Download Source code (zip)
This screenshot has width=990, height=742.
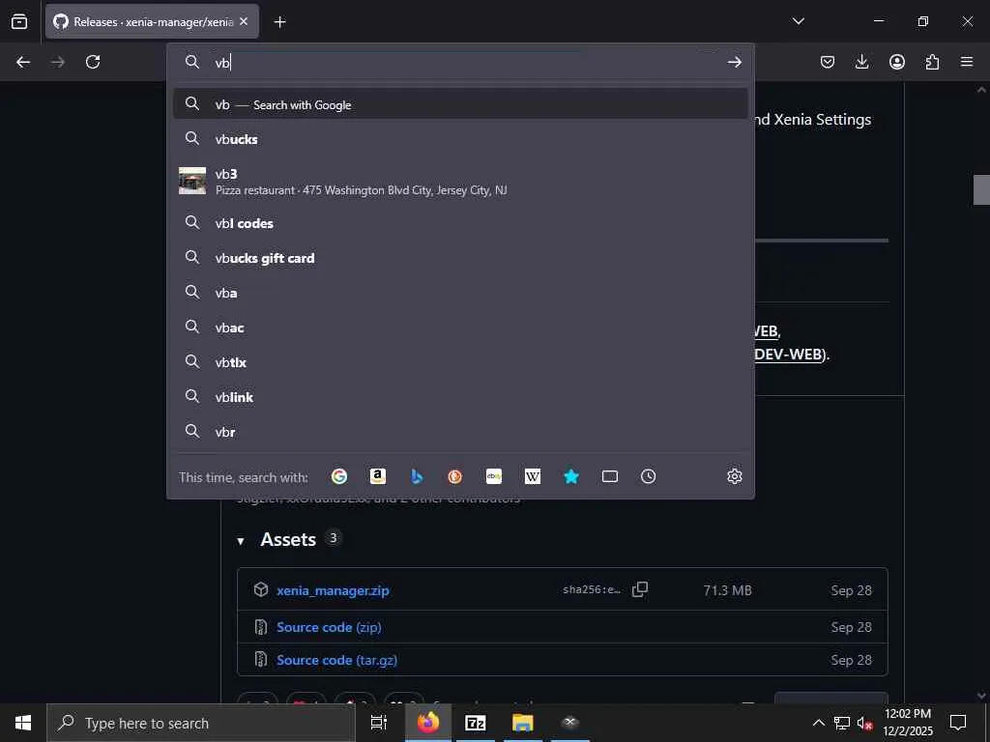[329, 627]
